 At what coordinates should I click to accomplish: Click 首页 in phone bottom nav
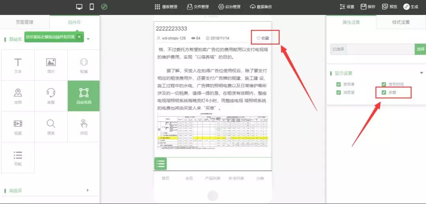point(165,178)
